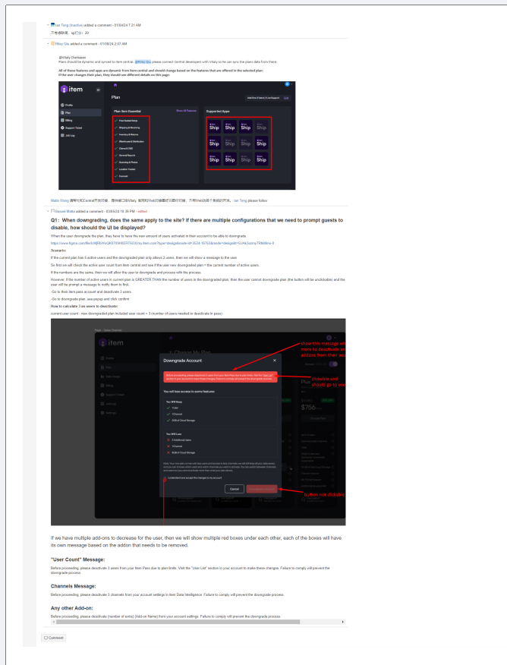Click the speech bubble icon on Comment button
Screen dimensions: 507x665
46,638
